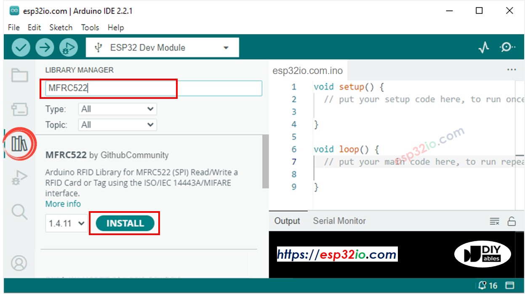Start debugging with the toolbar debug icon

(67, 47)
